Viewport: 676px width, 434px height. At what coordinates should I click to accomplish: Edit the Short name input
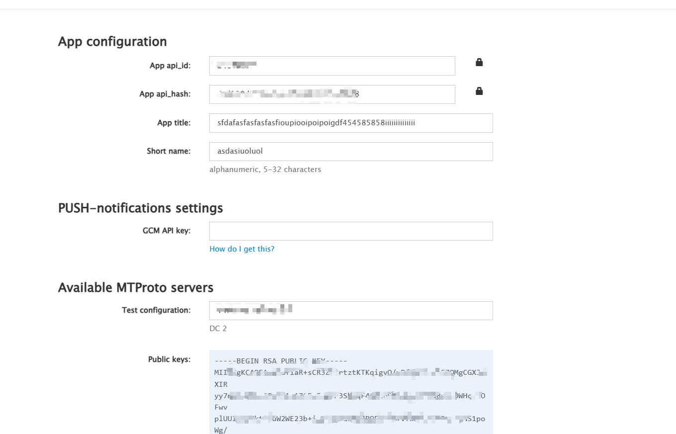[x=351, y=152]
